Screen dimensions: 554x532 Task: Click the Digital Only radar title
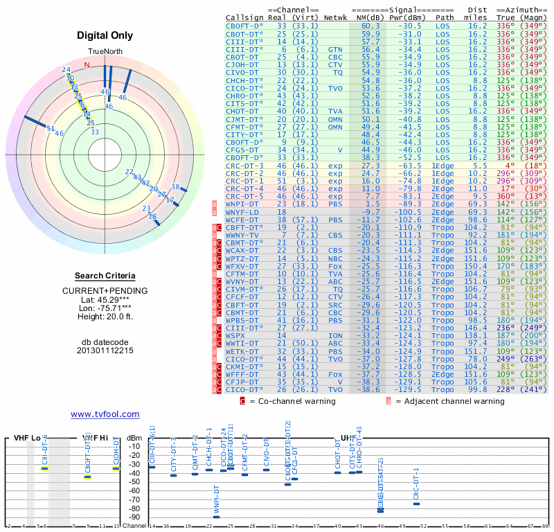coord(105,35)
